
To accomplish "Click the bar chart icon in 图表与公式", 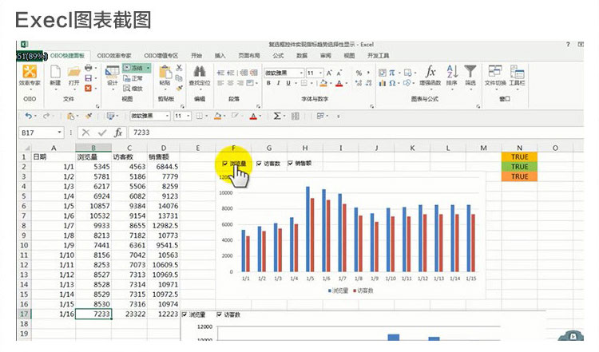I will (383, 83).
